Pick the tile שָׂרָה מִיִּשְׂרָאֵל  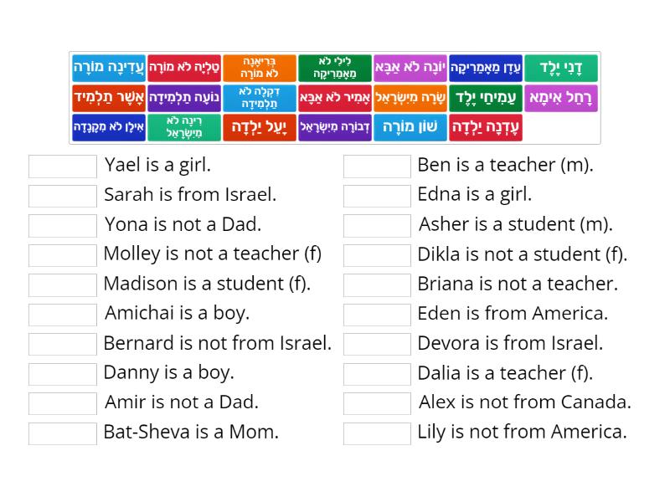410,97
